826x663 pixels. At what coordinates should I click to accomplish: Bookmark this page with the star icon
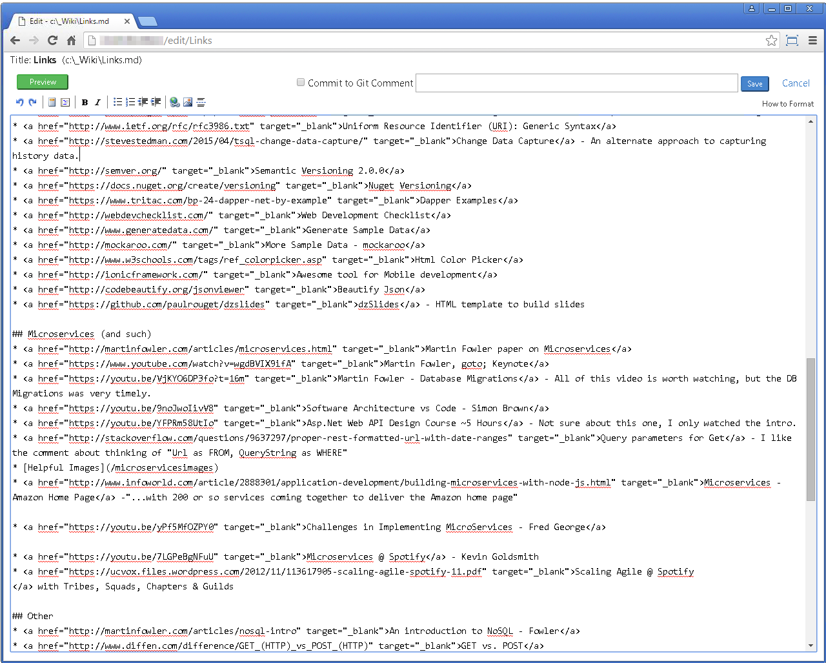[771, 41]
